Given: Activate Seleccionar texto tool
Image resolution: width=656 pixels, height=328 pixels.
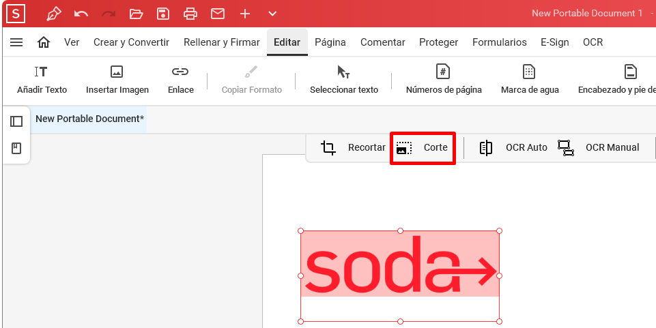Looking at the screenshot, I should (x=344, y=80).
